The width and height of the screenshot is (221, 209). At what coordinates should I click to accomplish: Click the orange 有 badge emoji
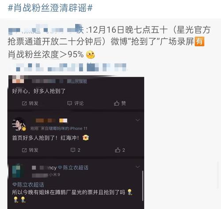199,42
